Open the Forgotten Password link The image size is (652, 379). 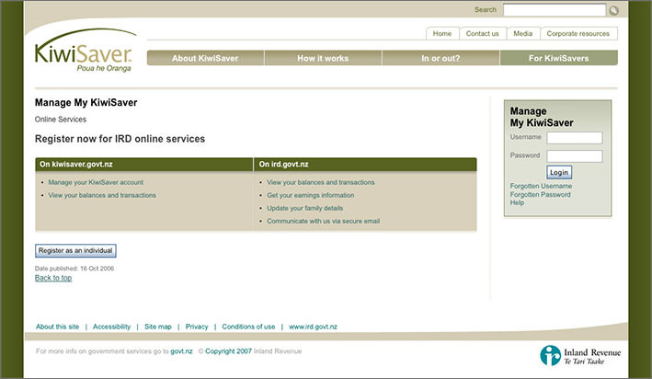coord(540,194)
